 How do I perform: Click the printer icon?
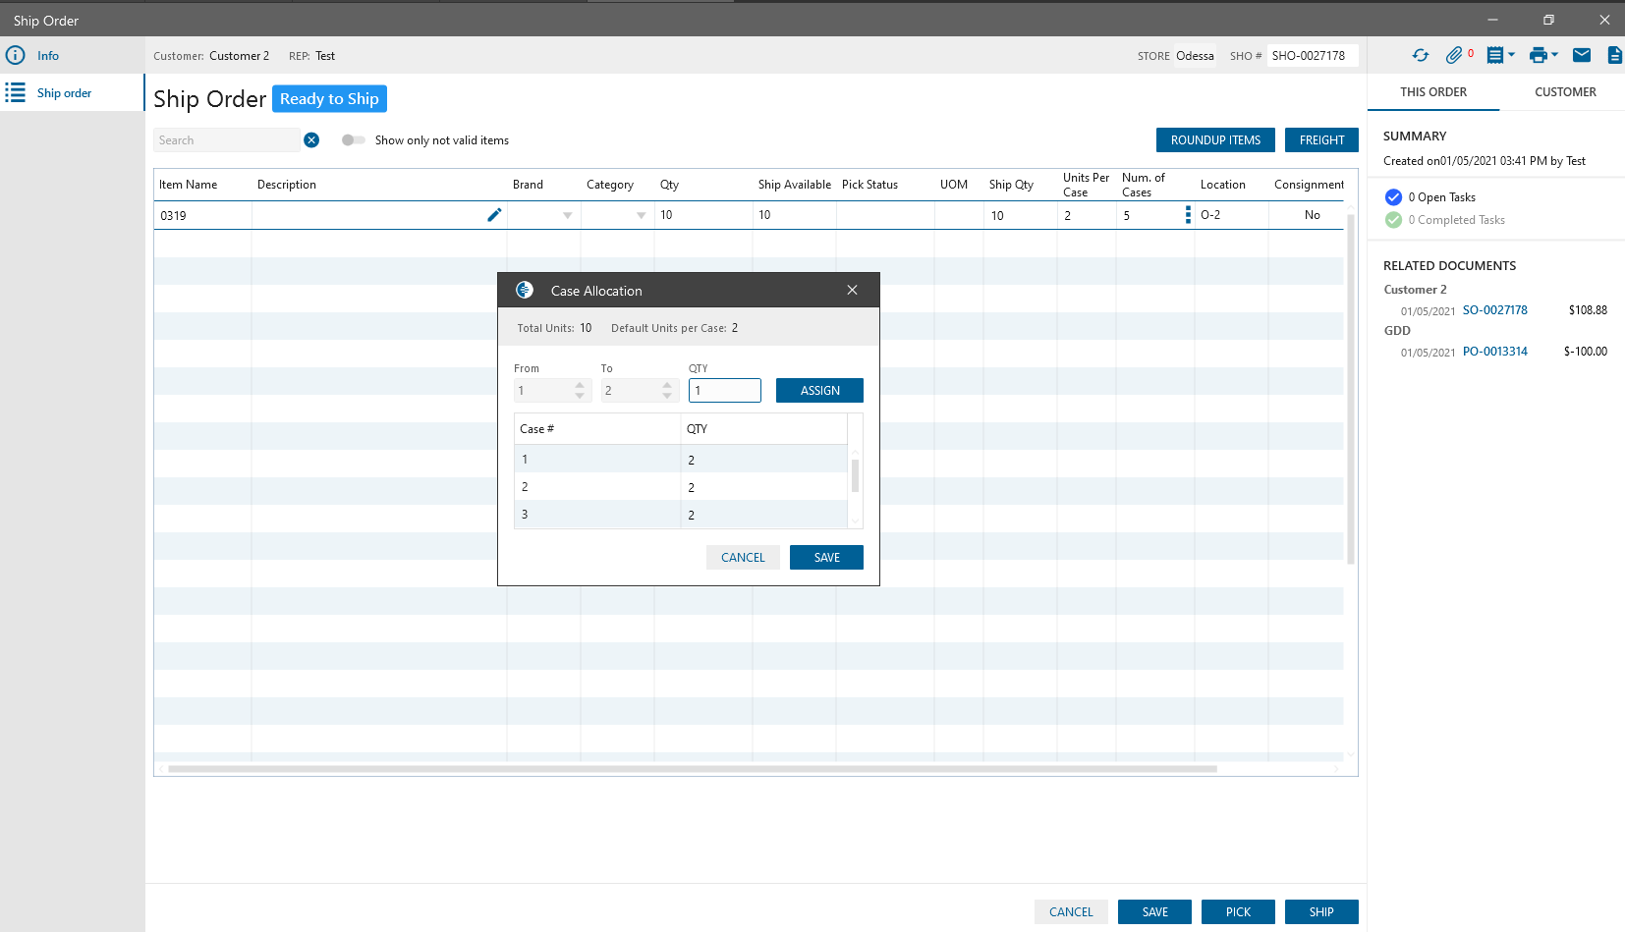[1539, 55]
